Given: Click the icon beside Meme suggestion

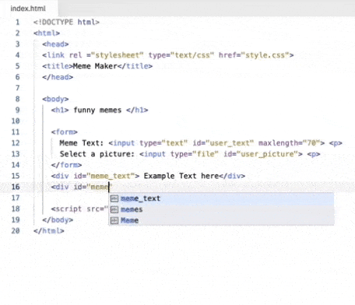Looking at the screenshot, I should point(114,220).
